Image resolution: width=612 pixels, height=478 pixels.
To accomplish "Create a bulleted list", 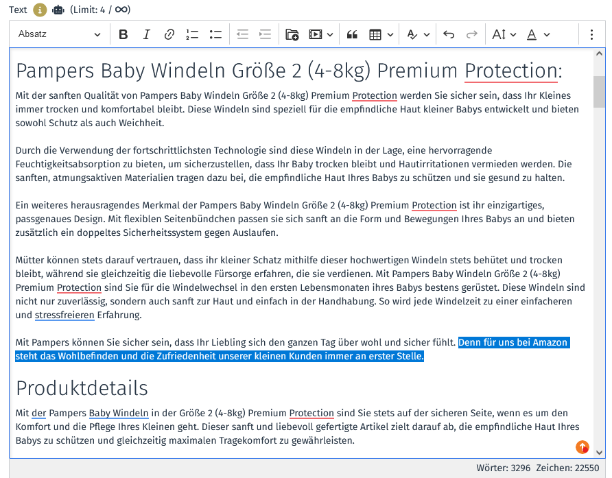I will (215, 35).
